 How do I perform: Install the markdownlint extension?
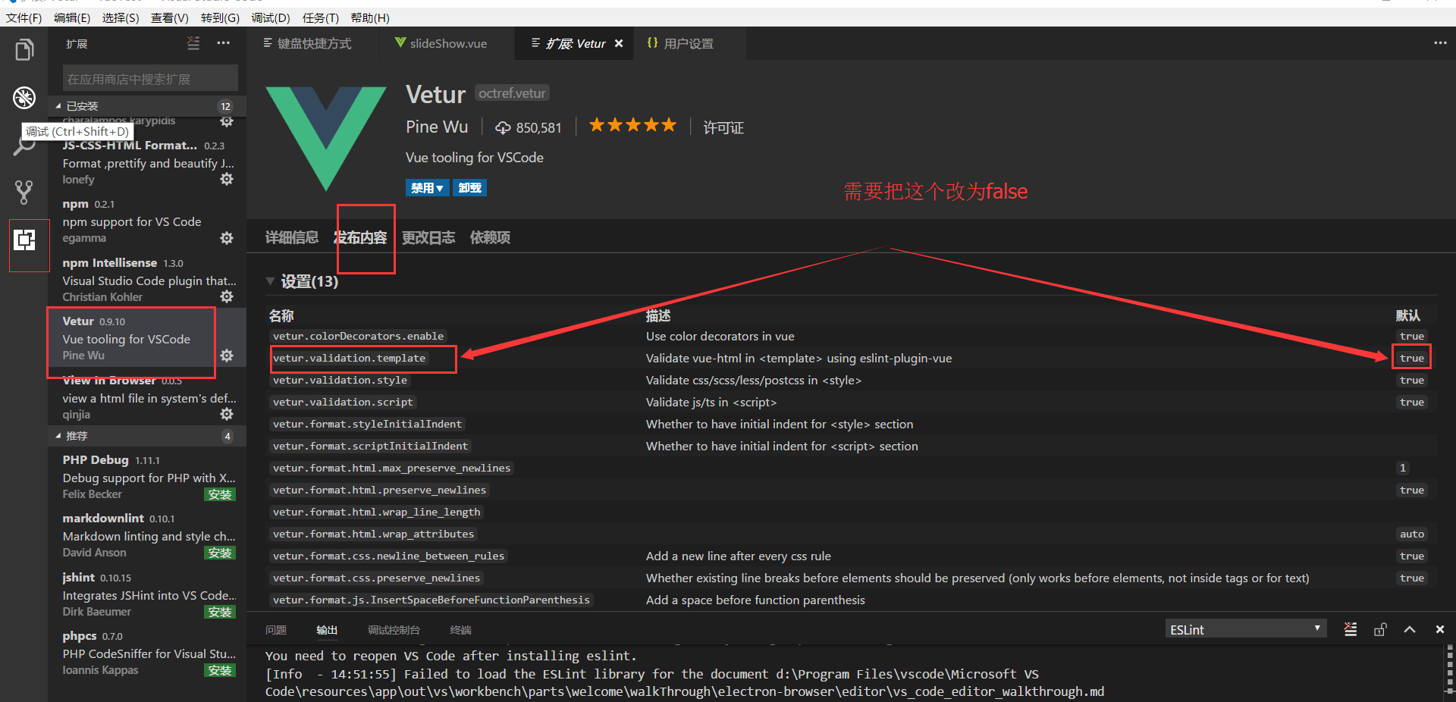click(220, 553)
